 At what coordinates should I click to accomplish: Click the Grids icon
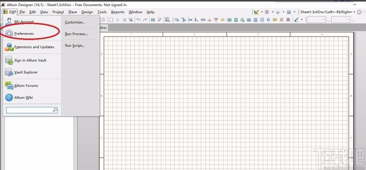[x=289, y=12]
